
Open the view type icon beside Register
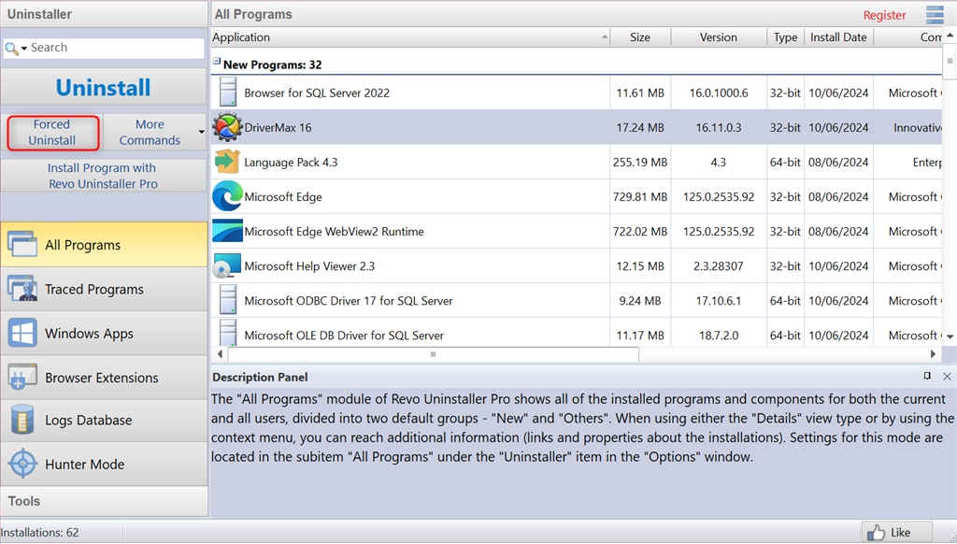(935, 15)
